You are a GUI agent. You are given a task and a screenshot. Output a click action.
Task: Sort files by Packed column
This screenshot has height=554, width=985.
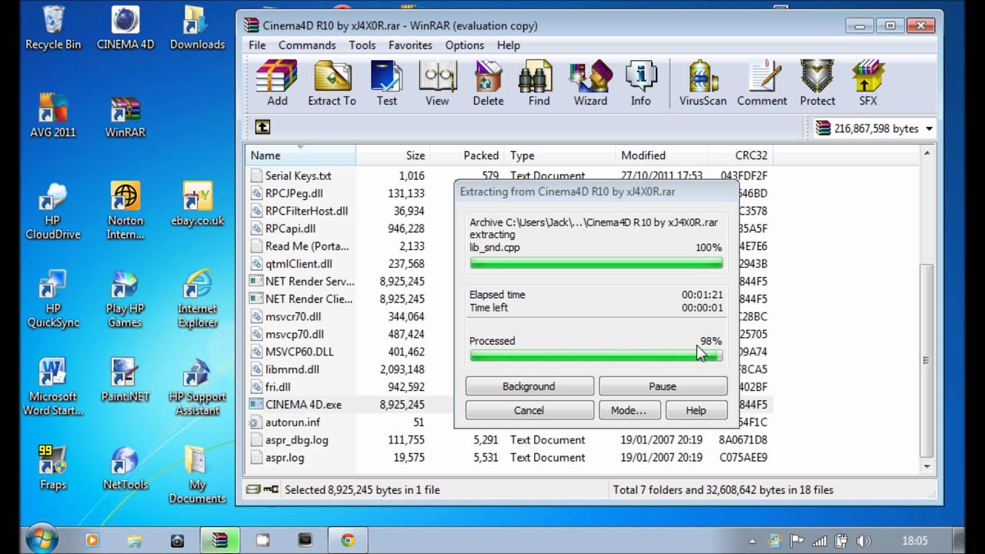click(466, 155)
